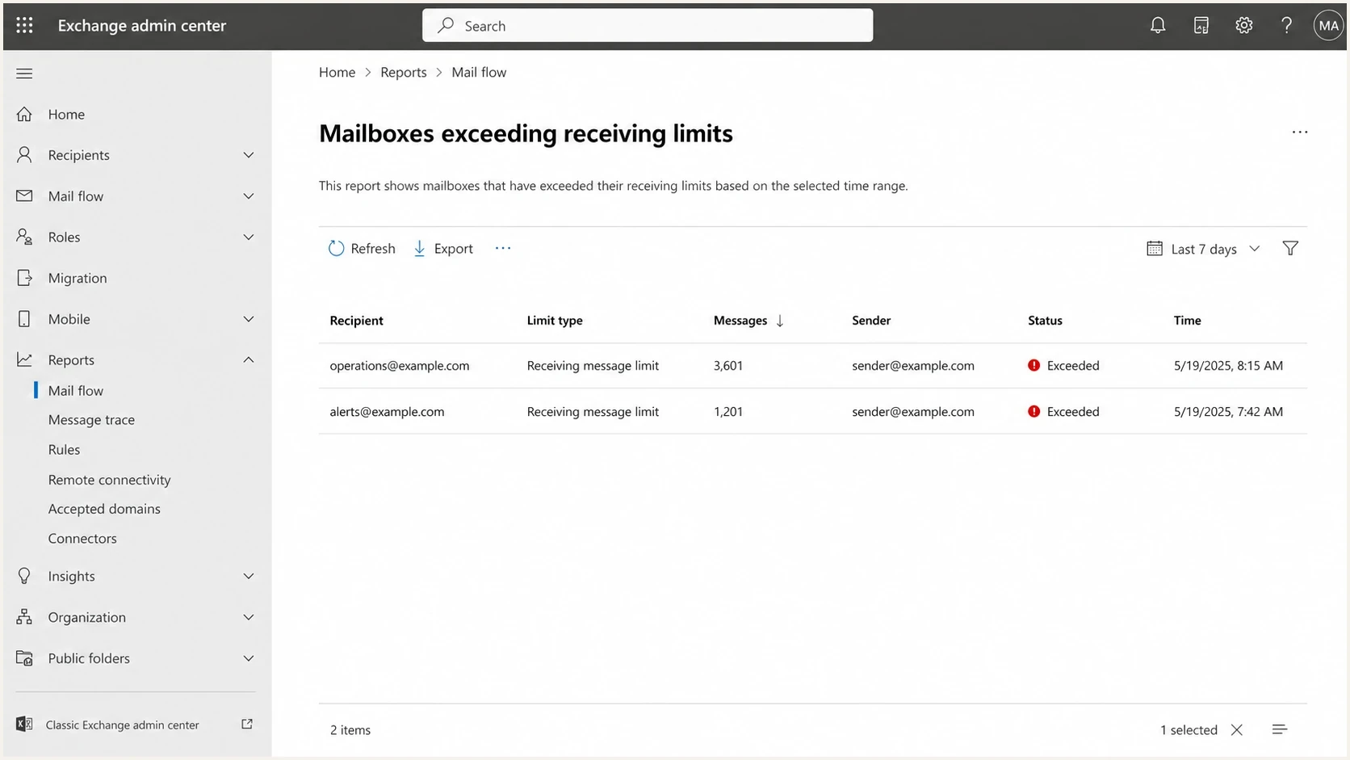This screenshot has height=760, width=1350.
Task: Expand the Recipients chevron
Action: 249,155
